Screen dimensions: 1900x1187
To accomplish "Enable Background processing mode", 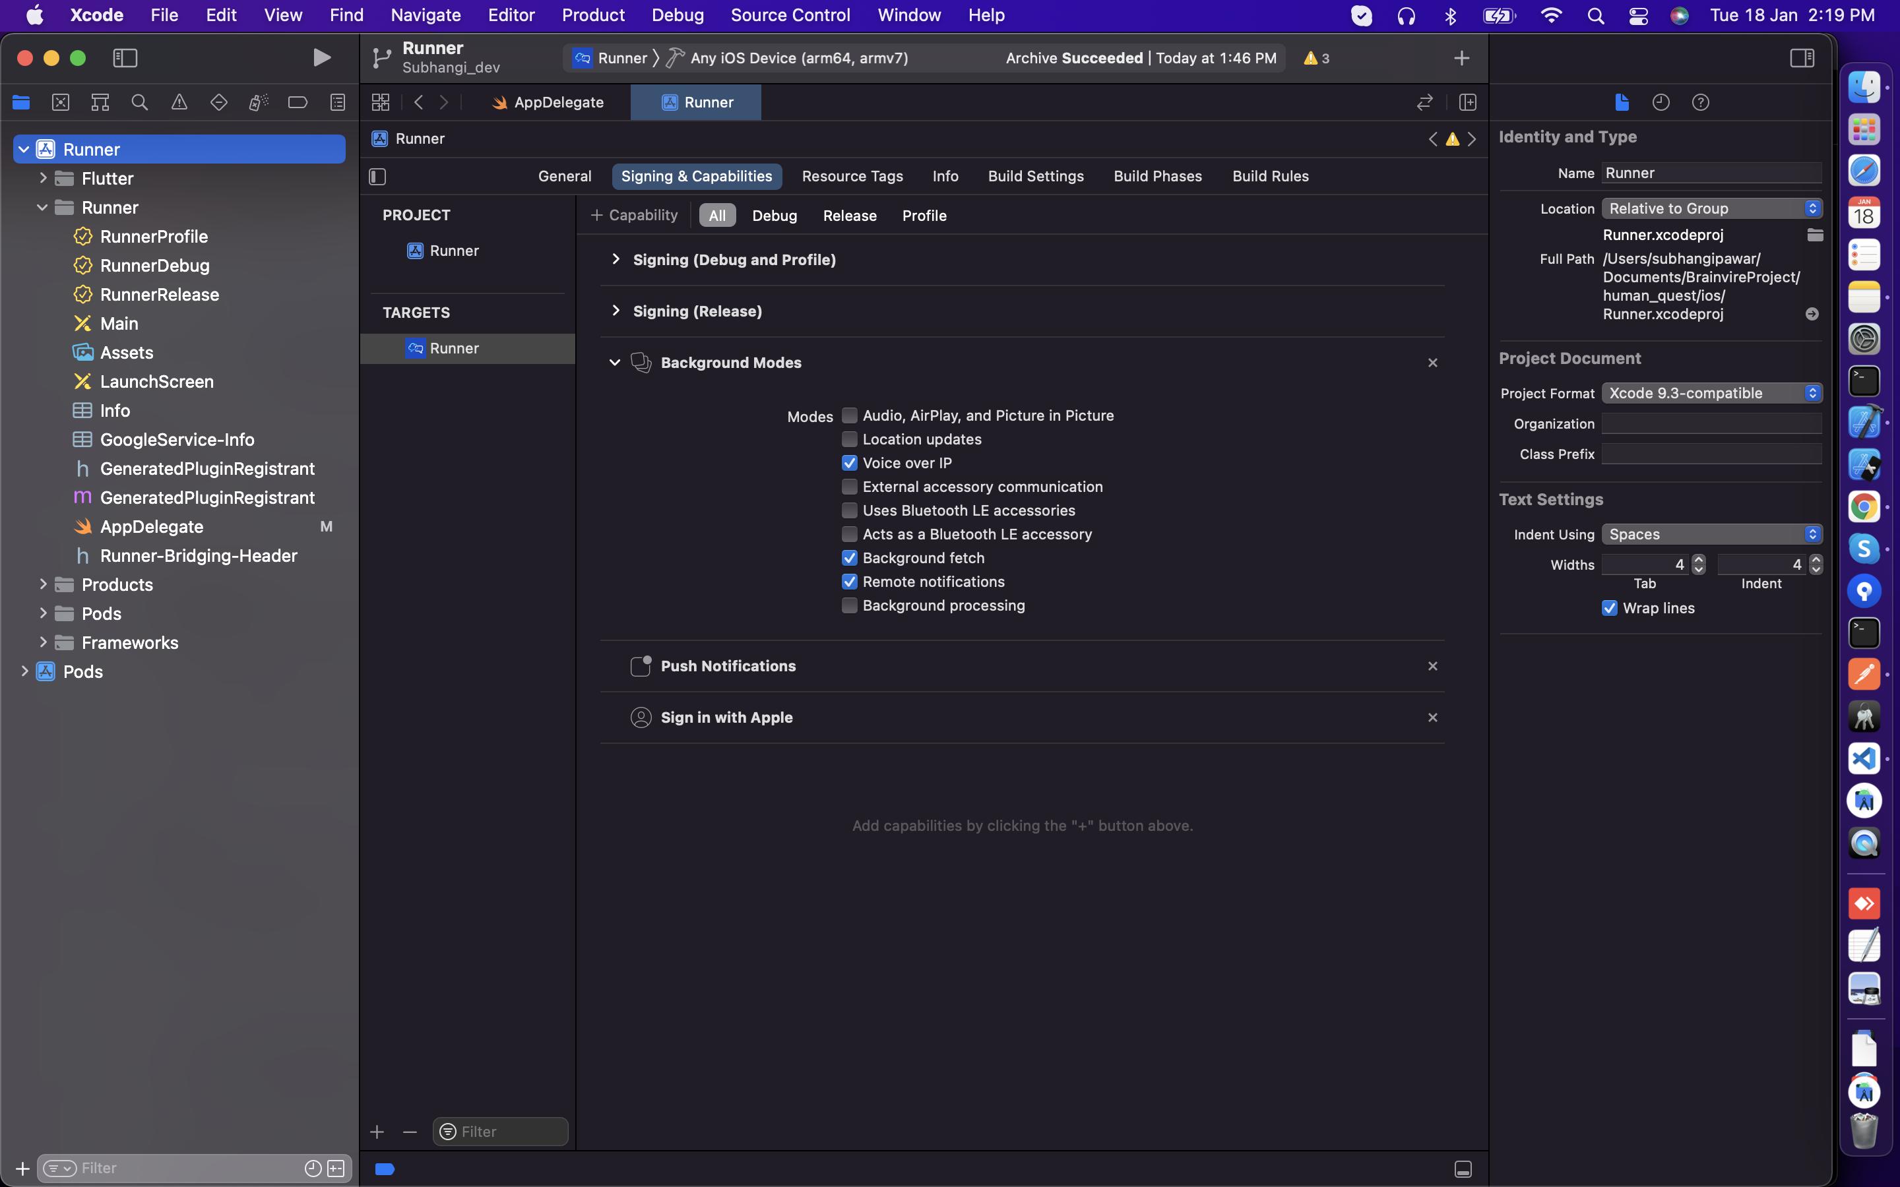I will (850, 605).
